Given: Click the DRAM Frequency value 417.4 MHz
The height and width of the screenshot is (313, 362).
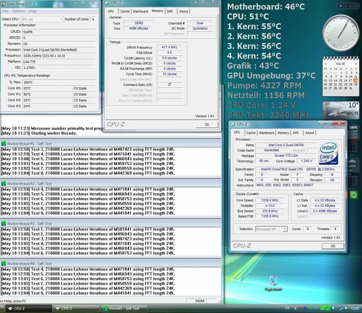Looking at the screenshot, I should (169, 47).
